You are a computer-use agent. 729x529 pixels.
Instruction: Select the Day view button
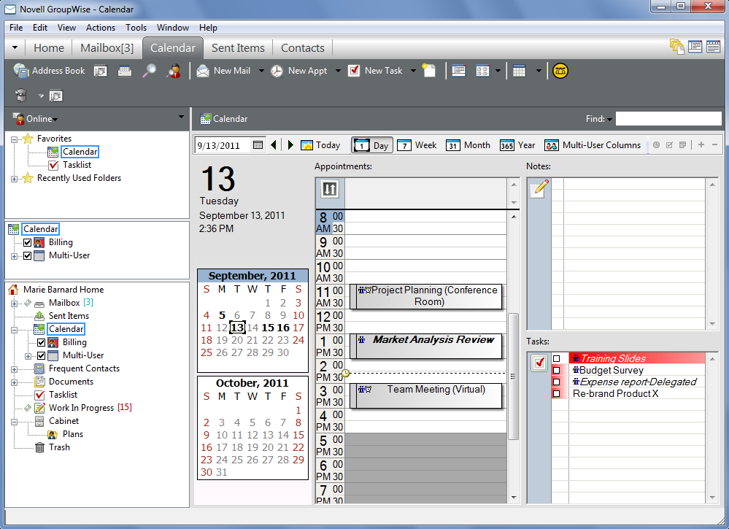(372, 145)
